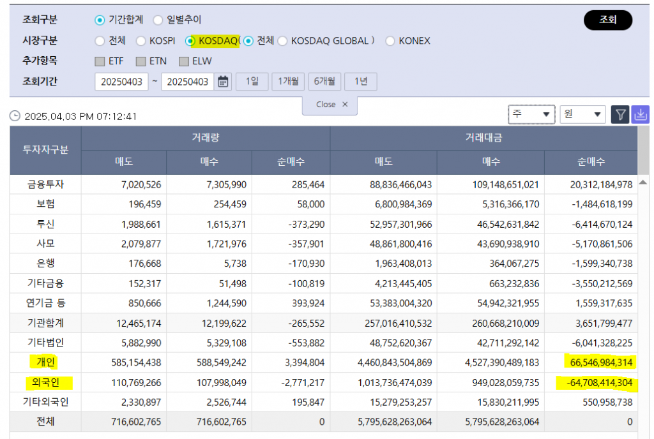
Task: Set period with the 1개월 button
Action: tap(288, 82)
